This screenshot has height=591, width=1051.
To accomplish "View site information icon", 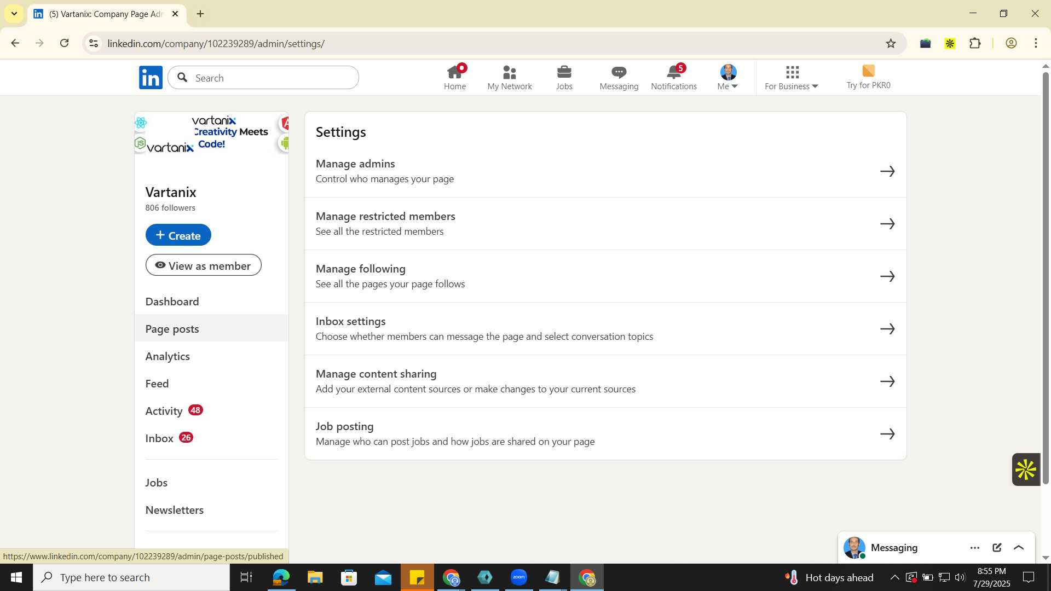I will pos(94,43).
